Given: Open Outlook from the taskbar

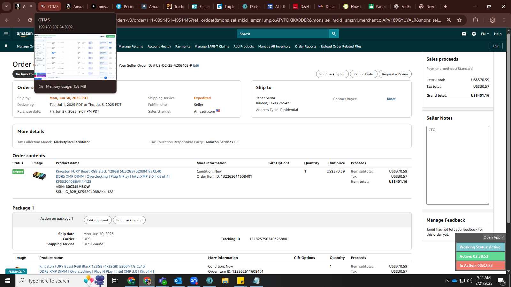Looking at the screenshot, I should 178,281.
